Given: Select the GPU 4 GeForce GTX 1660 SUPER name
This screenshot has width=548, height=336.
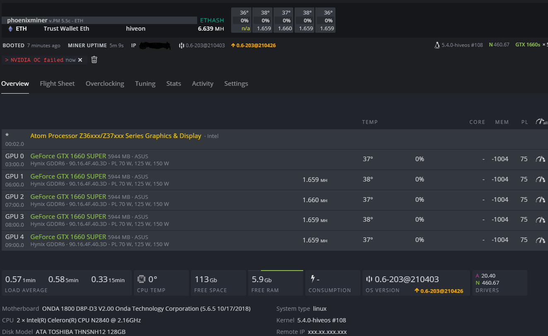Looking at the screenshot, I should point(68,237).
